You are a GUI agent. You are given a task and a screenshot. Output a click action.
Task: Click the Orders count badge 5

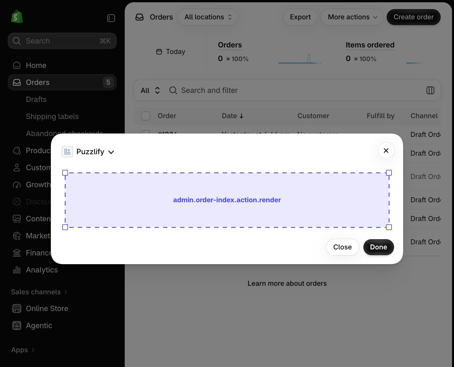pyautogui.click(x=108, y=82)
